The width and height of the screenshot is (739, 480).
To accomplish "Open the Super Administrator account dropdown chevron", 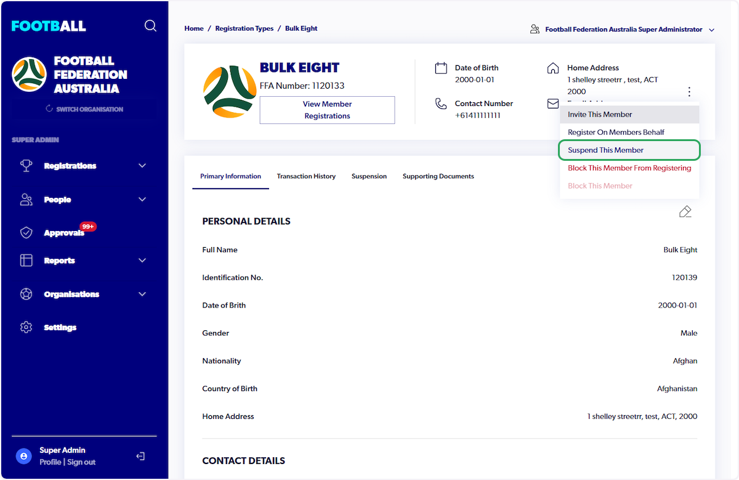I will point(712,30).
